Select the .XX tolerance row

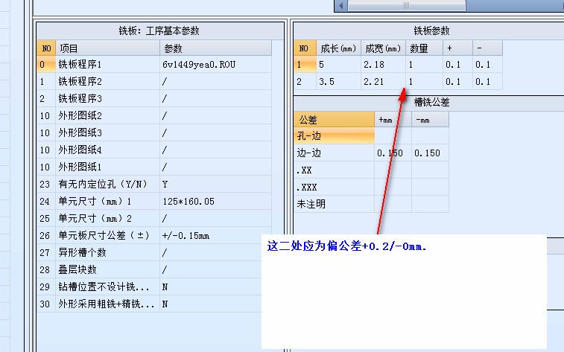click(x=371, y=170)
